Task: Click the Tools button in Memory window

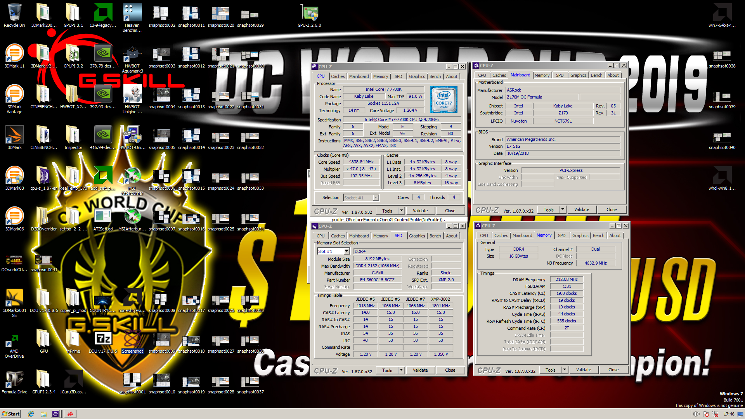Action: pos(551,370)
